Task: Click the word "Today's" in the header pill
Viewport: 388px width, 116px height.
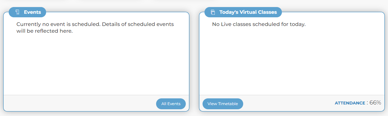Action: pyautogui.click(x=229, y=12)
